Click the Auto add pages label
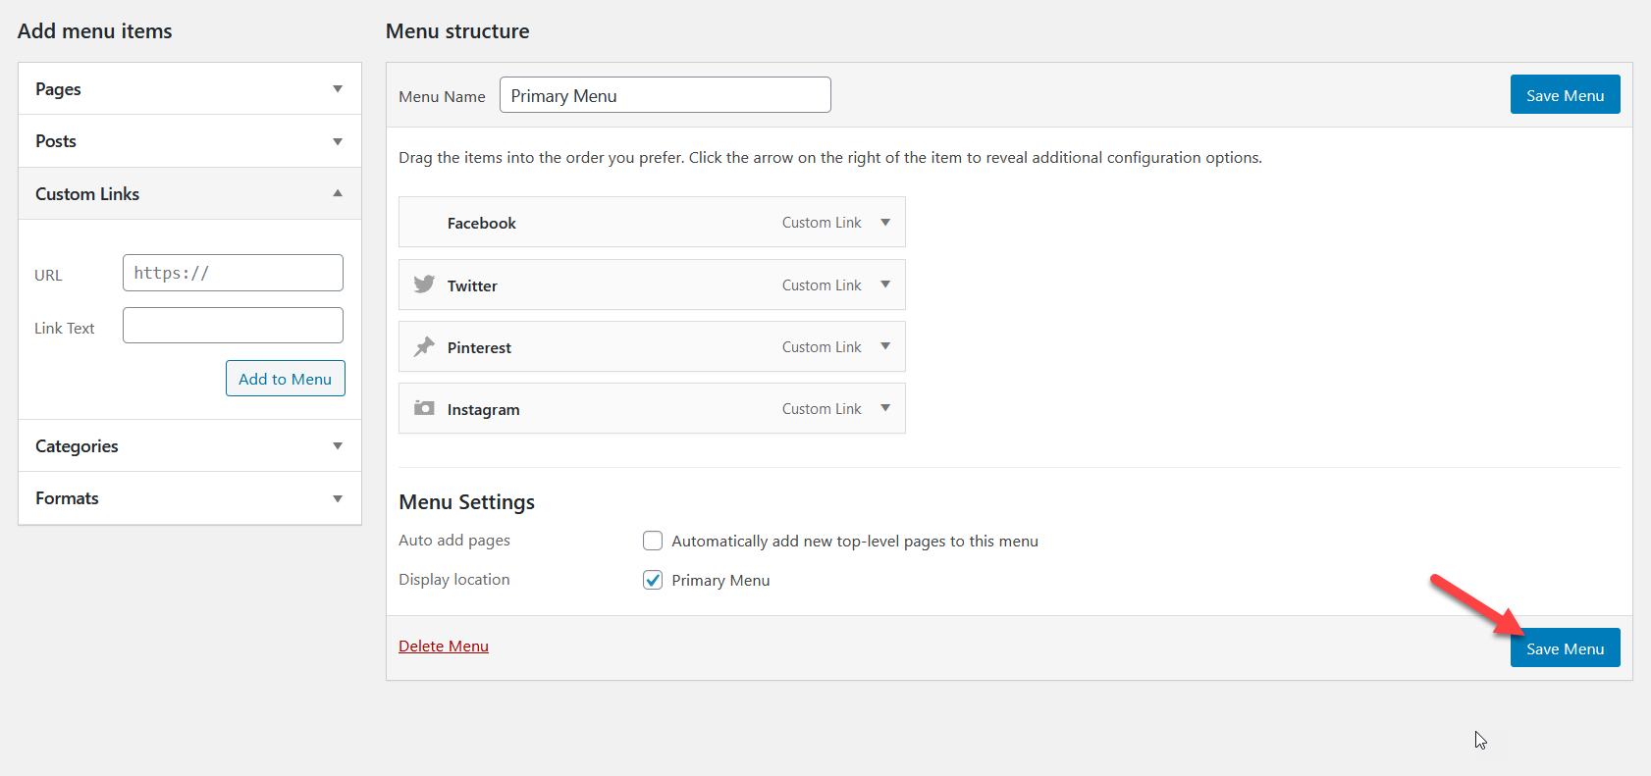This screenshot has height=776, width=1651. 454,540
